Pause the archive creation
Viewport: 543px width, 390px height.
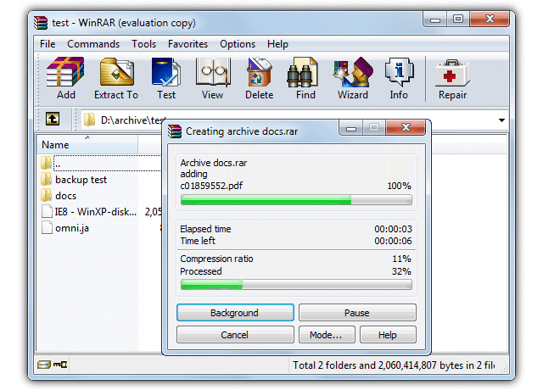click(x=357, y=313)
